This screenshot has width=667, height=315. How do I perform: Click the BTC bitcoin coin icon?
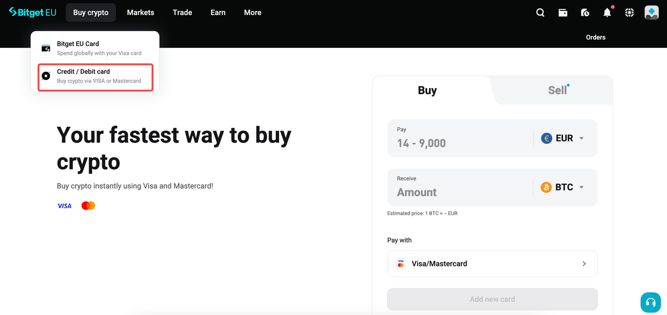546,187
